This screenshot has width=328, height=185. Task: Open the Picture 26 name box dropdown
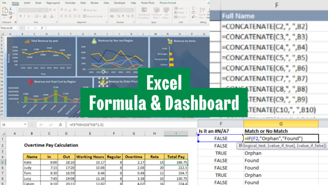[17, 28]
